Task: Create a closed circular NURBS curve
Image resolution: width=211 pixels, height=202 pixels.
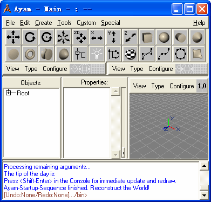Action: tap(180, 54)
